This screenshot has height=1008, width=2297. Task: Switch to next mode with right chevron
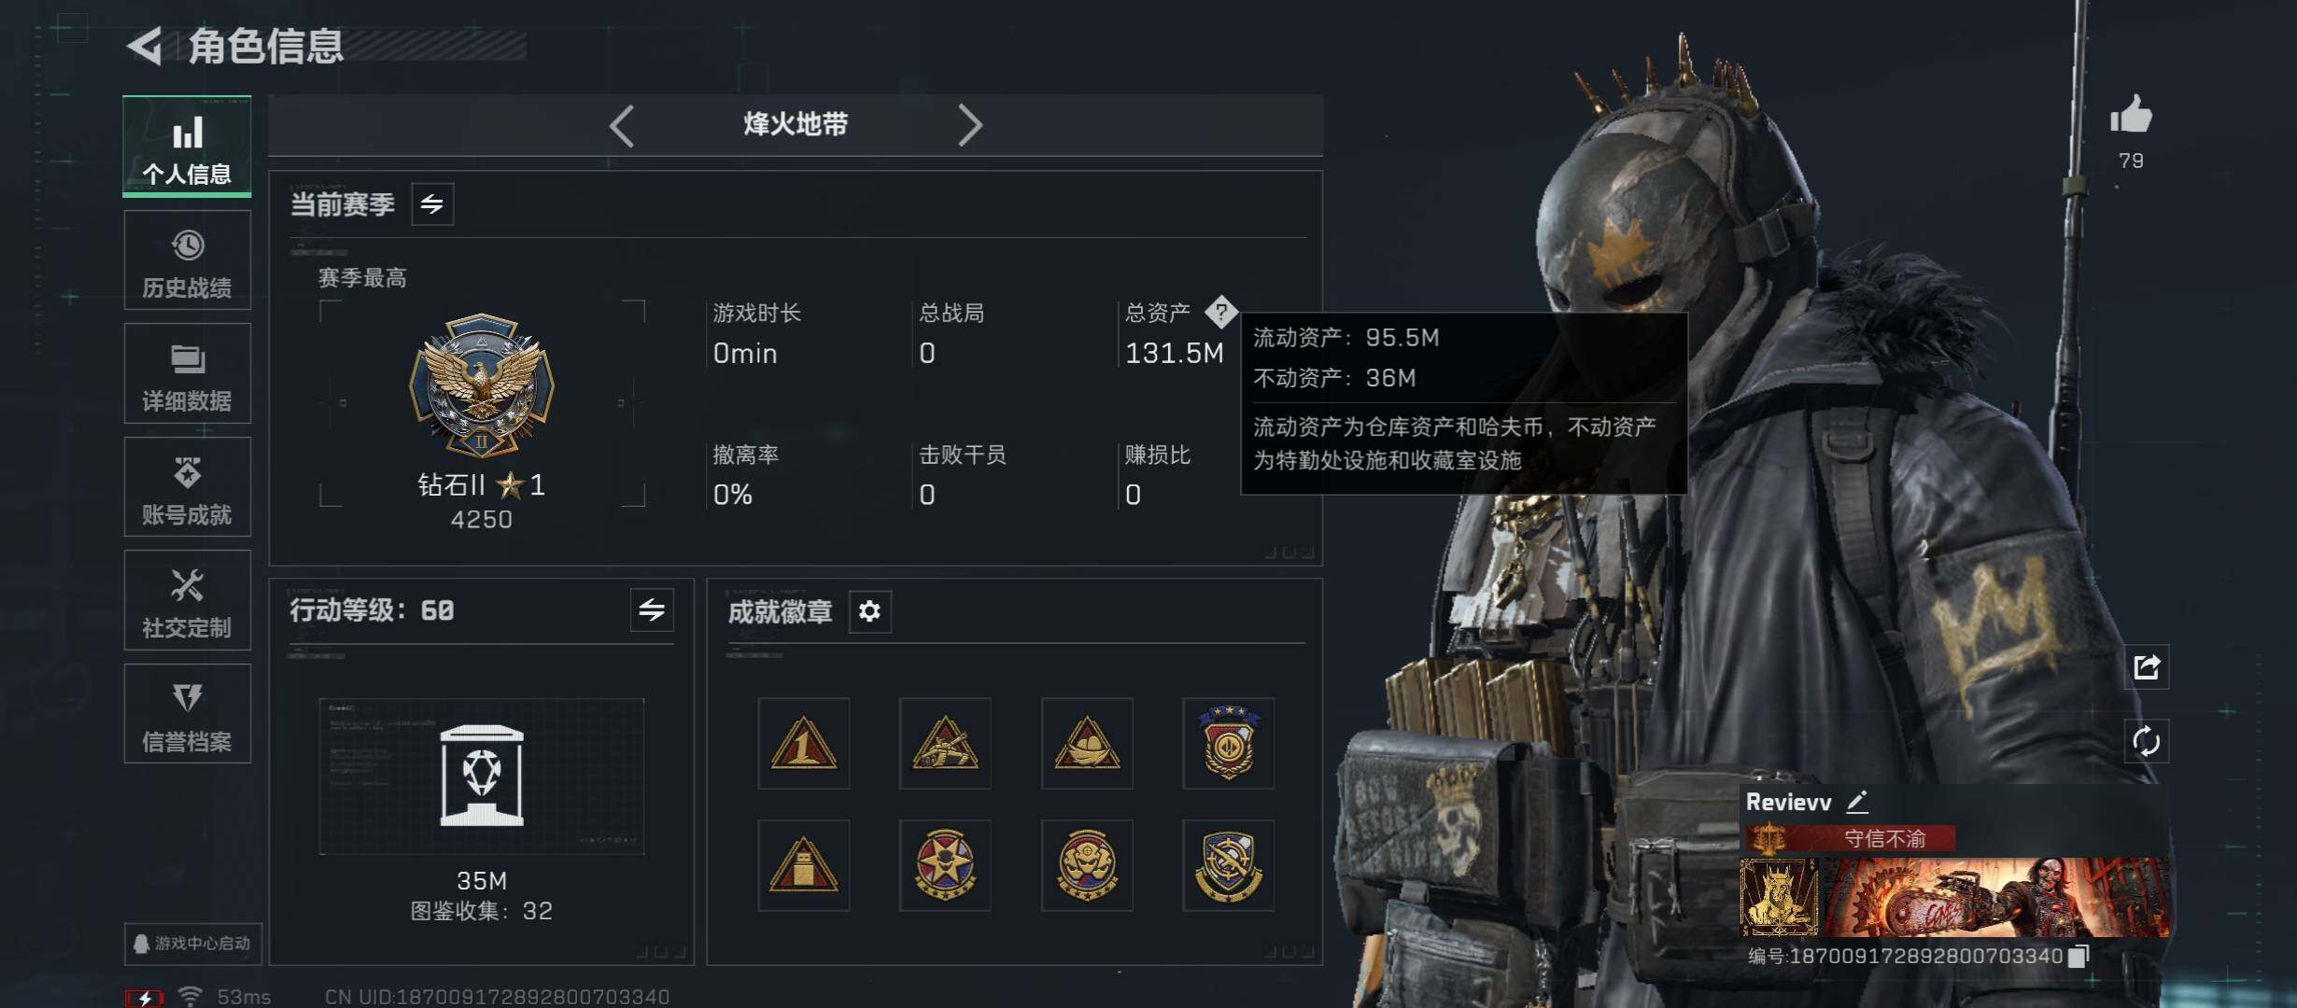[970, 125]
